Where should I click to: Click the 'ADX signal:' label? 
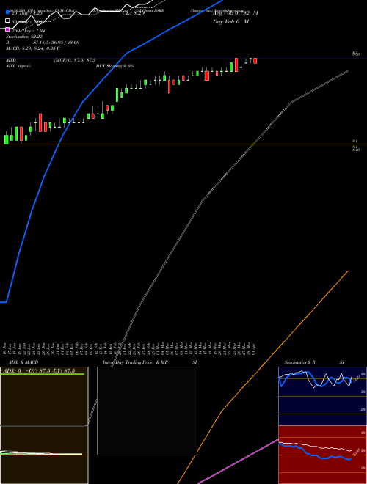pos(18,66)
